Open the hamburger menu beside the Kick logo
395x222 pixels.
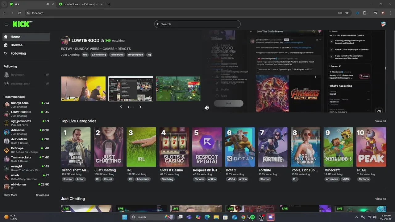coord(6,24)
